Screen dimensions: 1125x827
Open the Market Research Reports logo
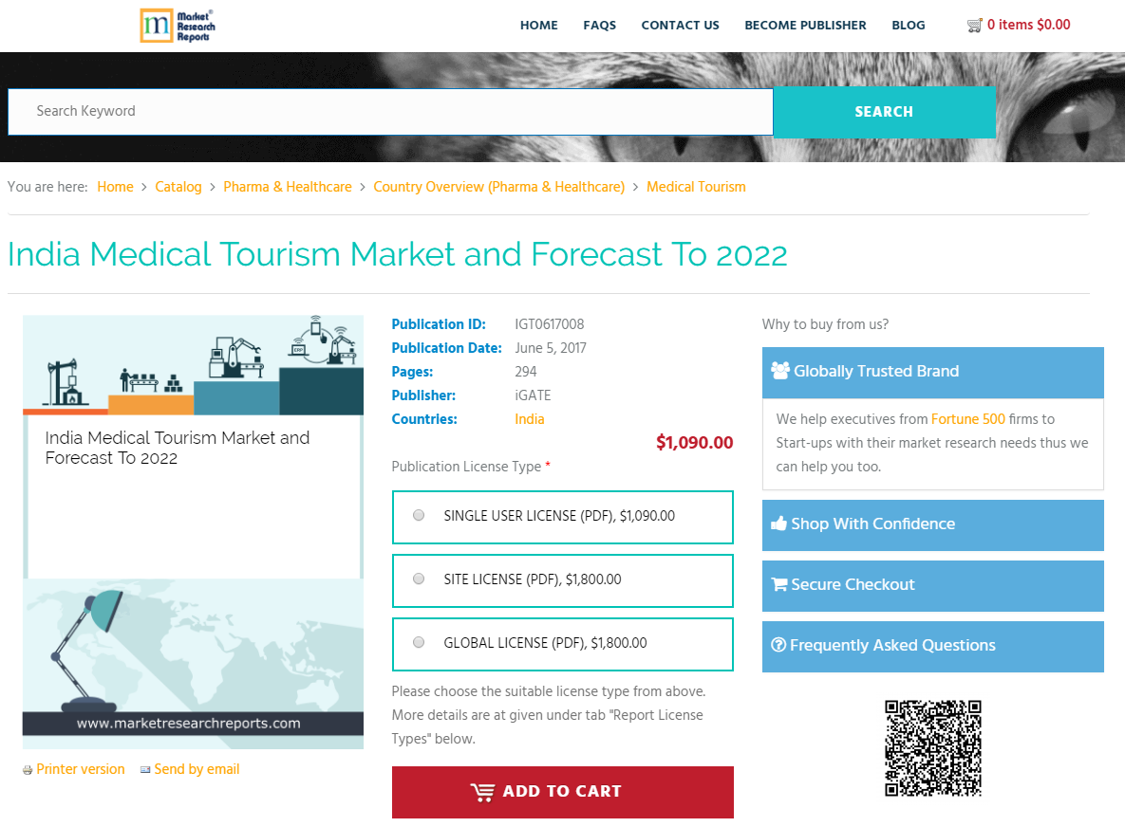tap(178, 26)
